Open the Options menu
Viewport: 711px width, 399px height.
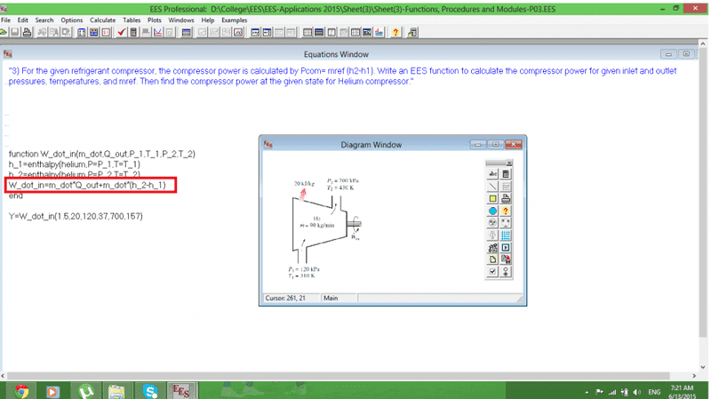72,20
